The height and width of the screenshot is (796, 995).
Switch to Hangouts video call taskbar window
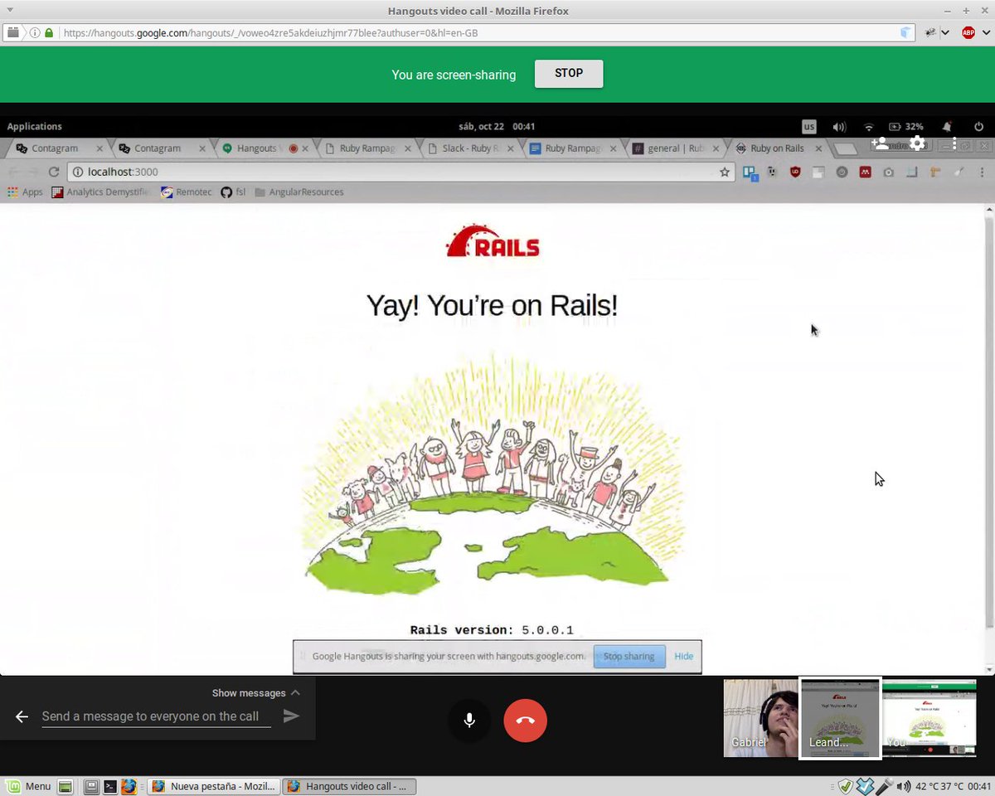click(x=350, y=786)
